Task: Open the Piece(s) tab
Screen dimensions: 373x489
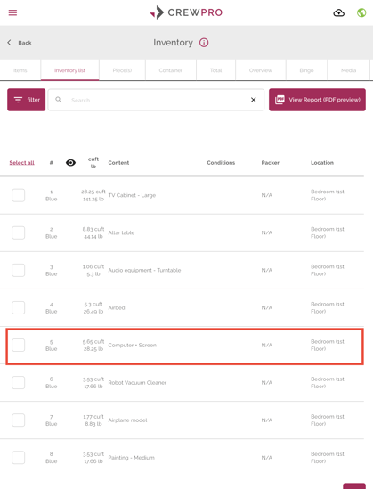Action: pos(122,70)
